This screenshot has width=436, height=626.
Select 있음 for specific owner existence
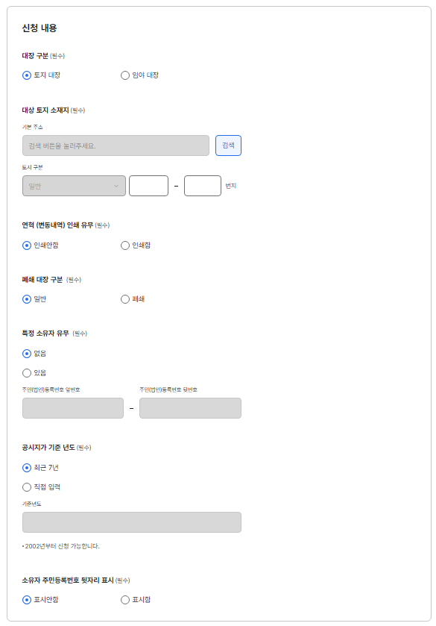point(25,373)
